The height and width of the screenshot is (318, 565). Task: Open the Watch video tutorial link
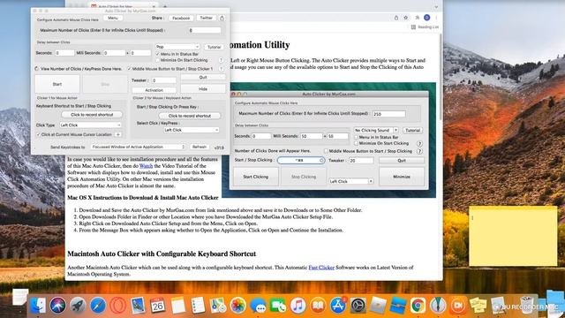[x=146, y=166]
